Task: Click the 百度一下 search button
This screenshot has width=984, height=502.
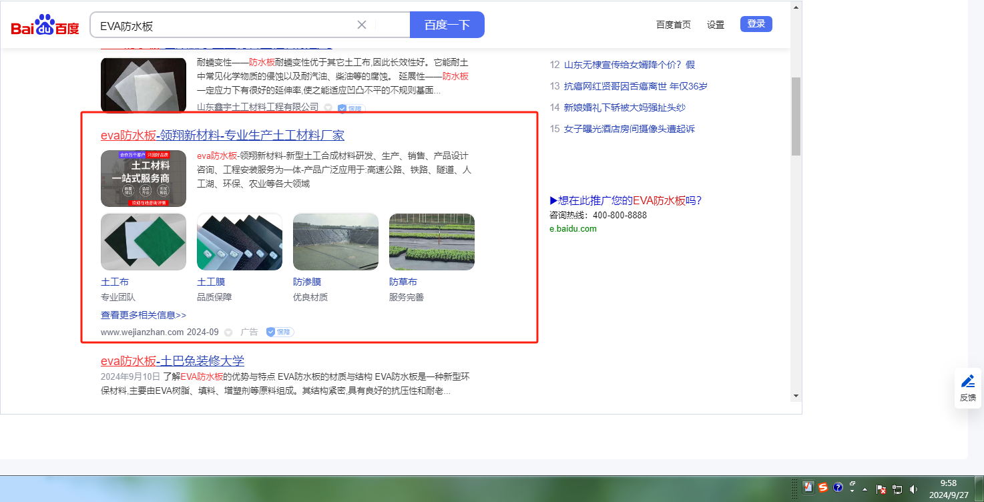Action: point(447,25)
